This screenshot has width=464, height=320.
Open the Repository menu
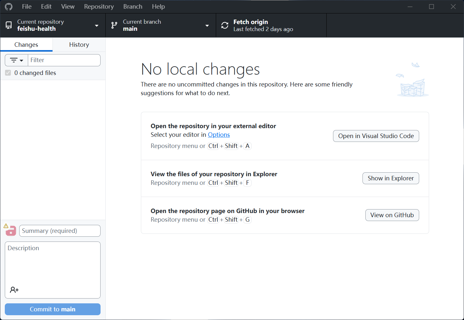pyautogui.click(x=99, y=6)
